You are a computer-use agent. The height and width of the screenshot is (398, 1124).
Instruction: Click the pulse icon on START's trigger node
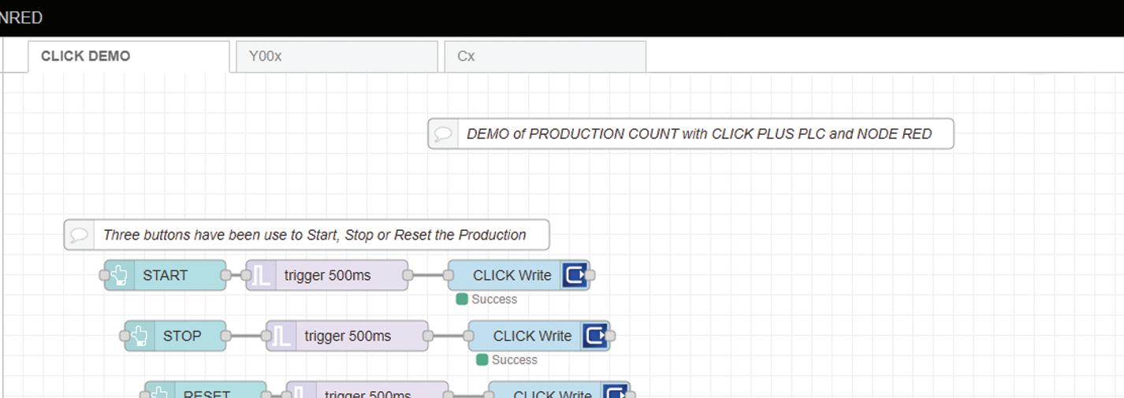261,275
